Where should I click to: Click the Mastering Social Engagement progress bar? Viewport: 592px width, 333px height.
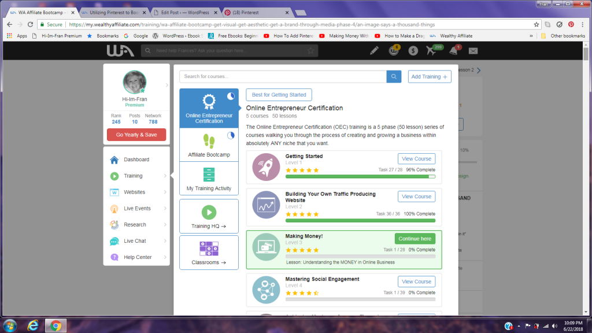(x=360, y=299)
